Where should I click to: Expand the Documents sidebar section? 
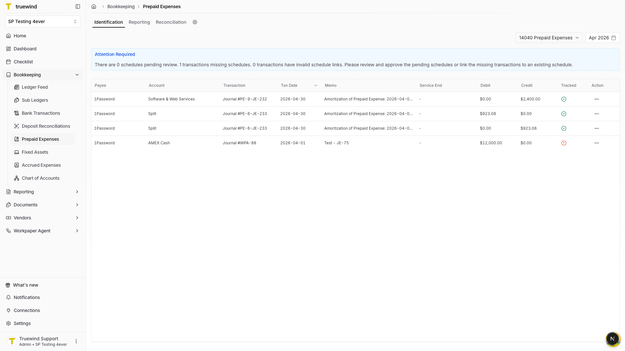(43, 205)
